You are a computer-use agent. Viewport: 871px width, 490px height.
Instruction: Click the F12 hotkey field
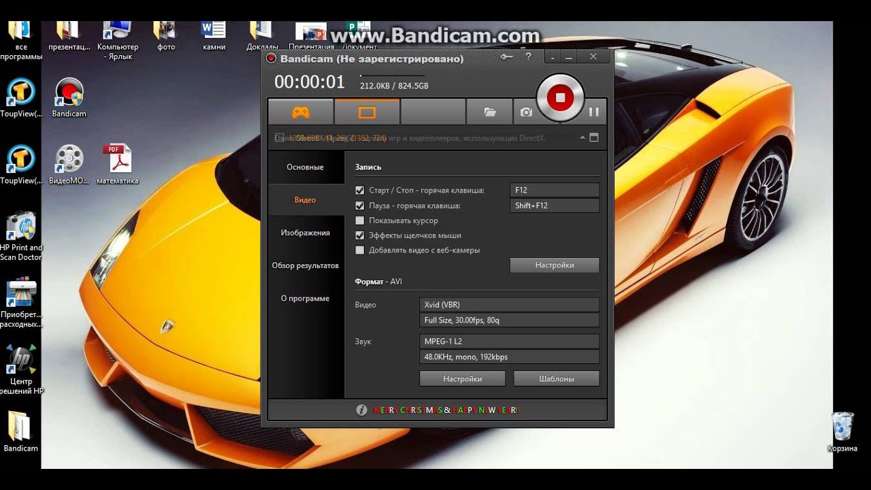(x=555, y=191)
